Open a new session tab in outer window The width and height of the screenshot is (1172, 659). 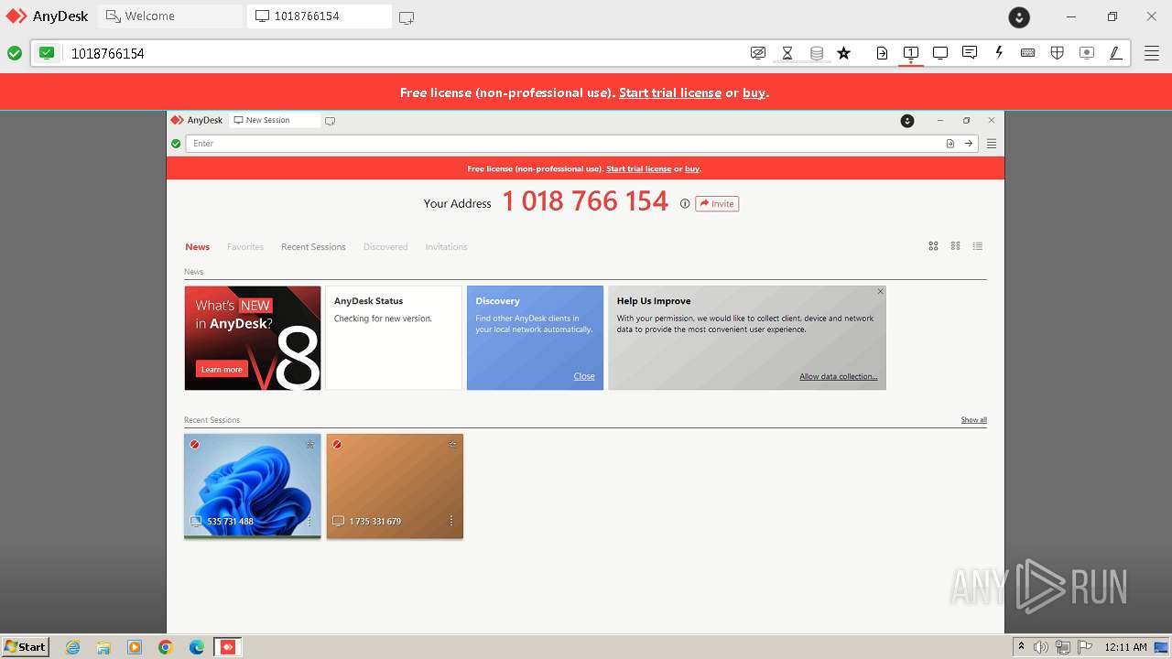407,17
